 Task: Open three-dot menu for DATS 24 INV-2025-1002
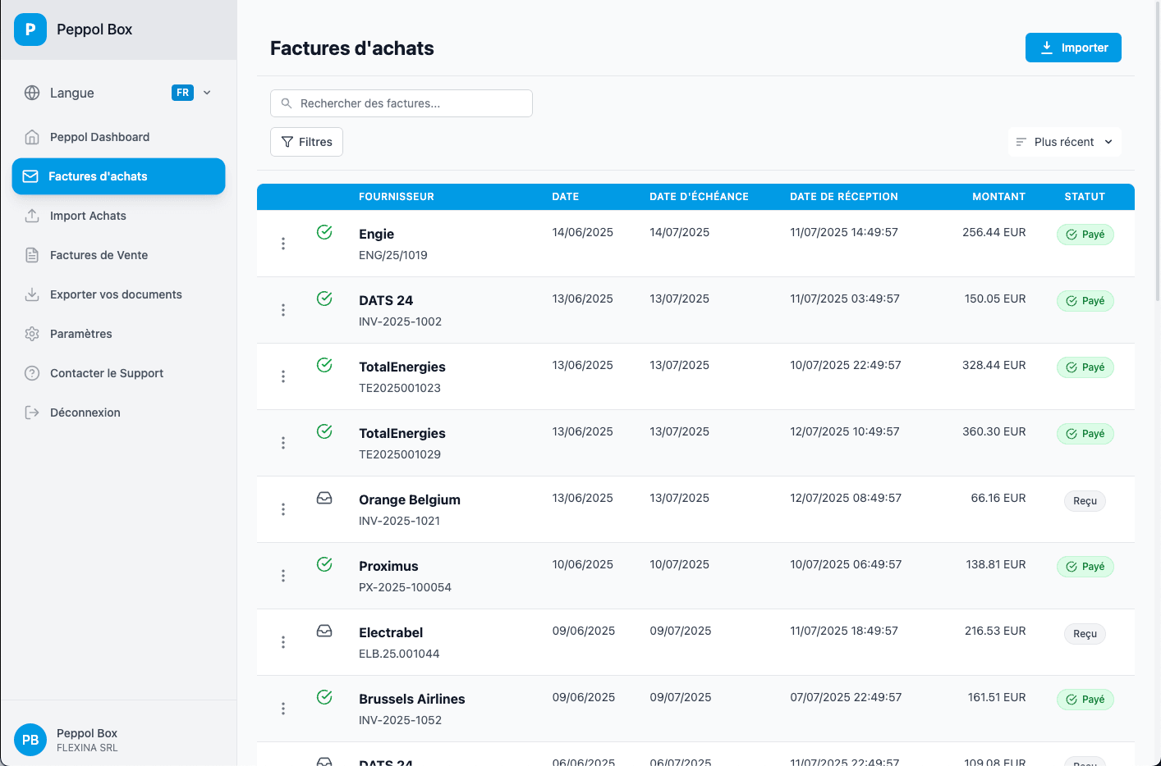[x=283, y=310]
